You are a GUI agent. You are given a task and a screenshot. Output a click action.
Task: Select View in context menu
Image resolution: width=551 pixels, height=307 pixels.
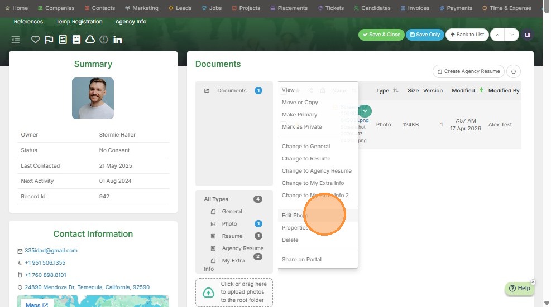point(318,90)
